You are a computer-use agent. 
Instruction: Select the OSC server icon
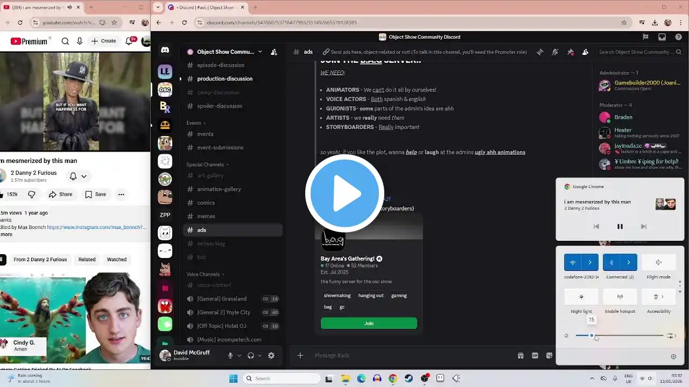165,89
